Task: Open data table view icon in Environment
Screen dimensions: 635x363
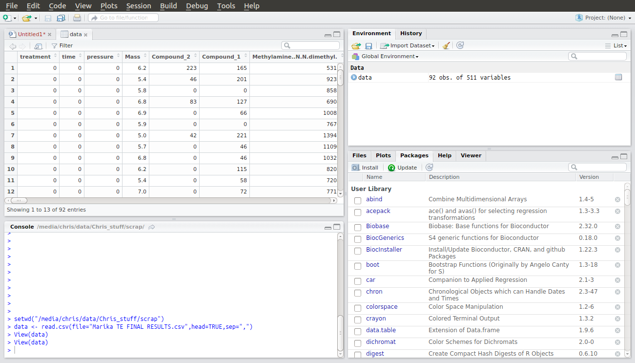Action: click(x=618, y=77)
